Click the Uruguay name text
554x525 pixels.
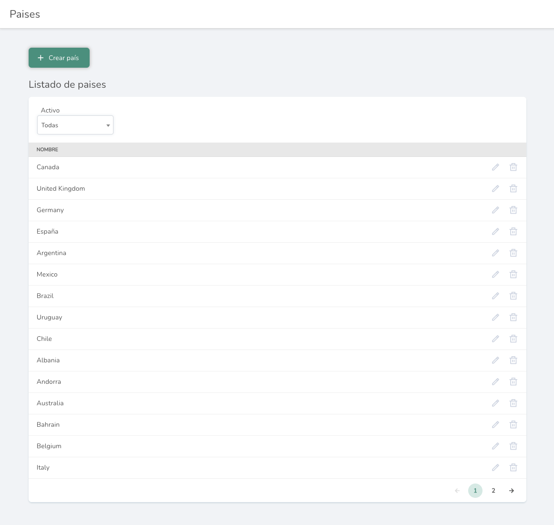pos(50,317)
